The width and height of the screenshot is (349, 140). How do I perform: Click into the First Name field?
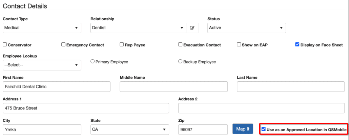(57, 87)
